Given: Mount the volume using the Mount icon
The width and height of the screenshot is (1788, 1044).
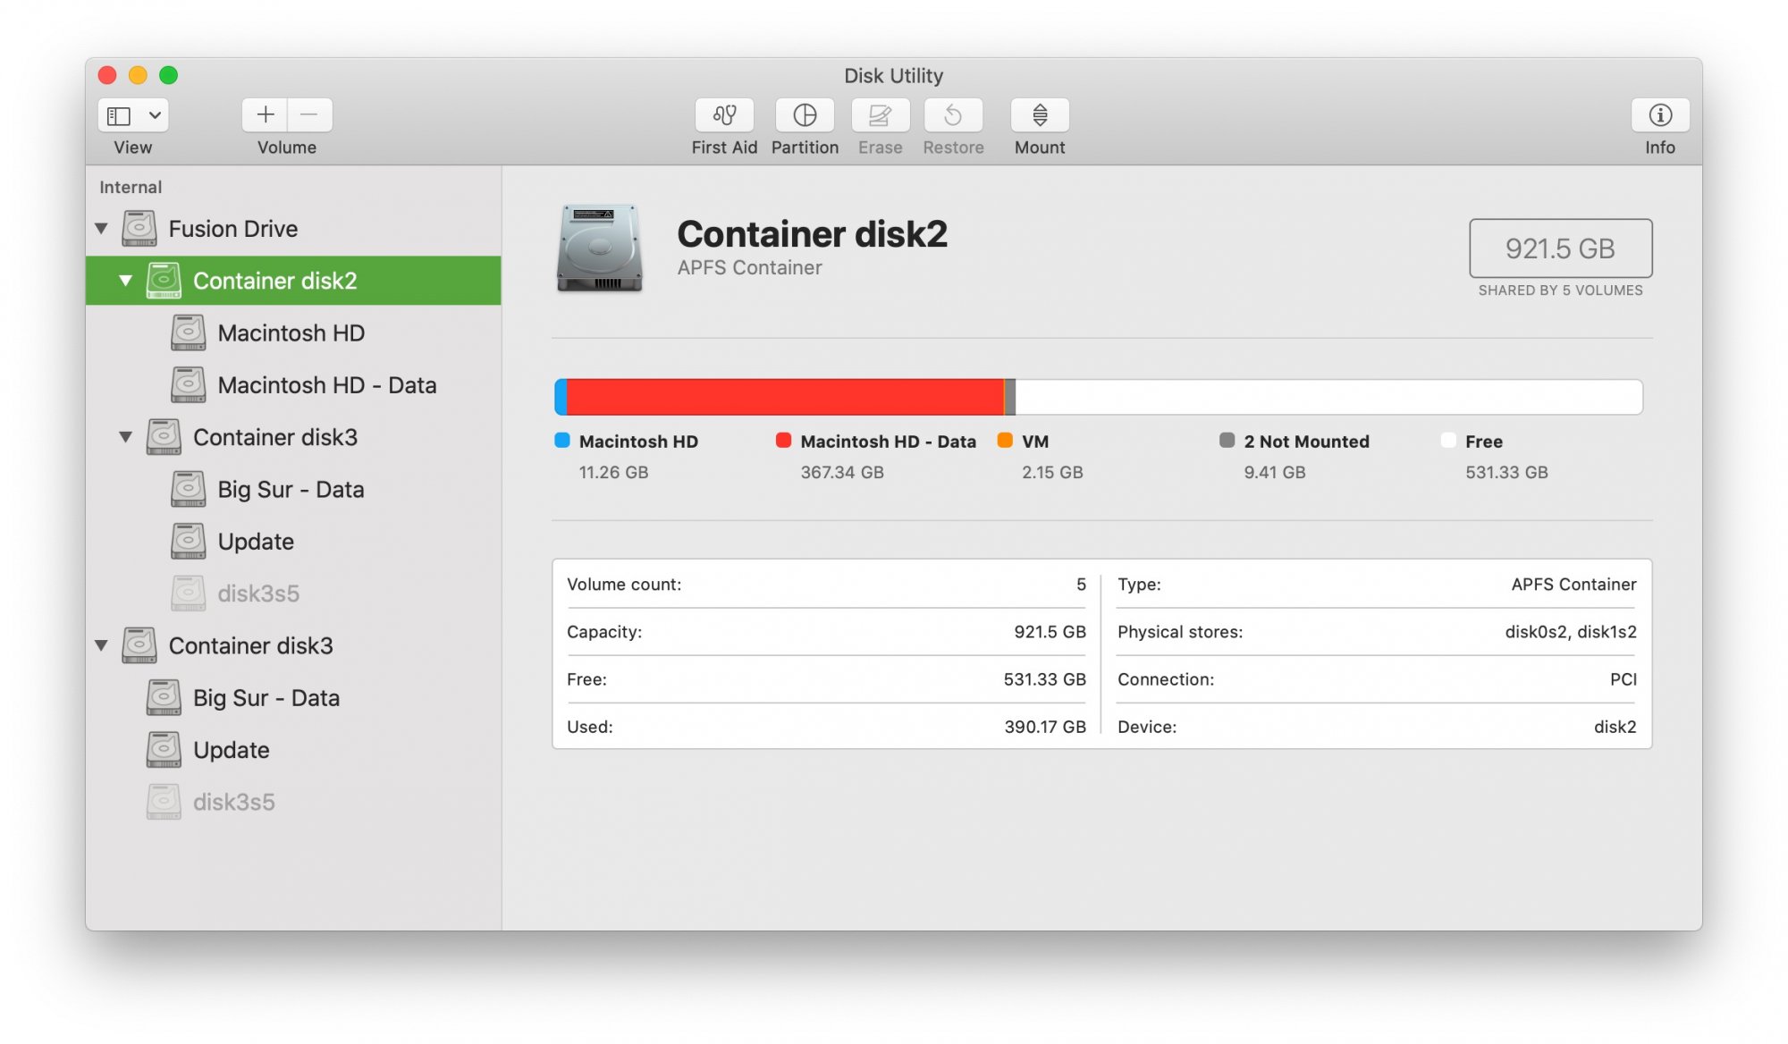Looking at the screenshot, I should coord(1040,115).
